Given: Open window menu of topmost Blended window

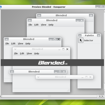Looking at the screenshot, I should tap(39, 15).
